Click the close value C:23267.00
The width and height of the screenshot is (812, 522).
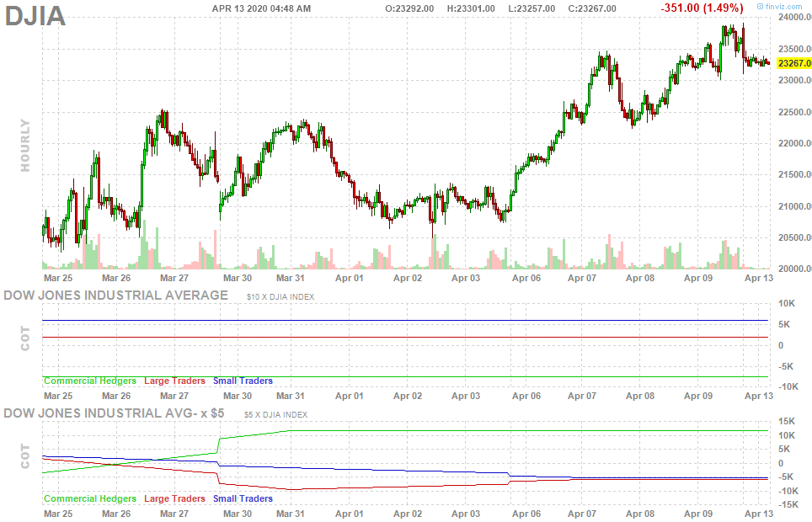coord(592,8)
